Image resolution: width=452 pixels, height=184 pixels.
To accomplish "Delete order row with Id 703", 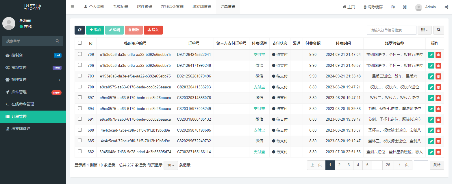I will pyautogui.click(x=438, y=76).
